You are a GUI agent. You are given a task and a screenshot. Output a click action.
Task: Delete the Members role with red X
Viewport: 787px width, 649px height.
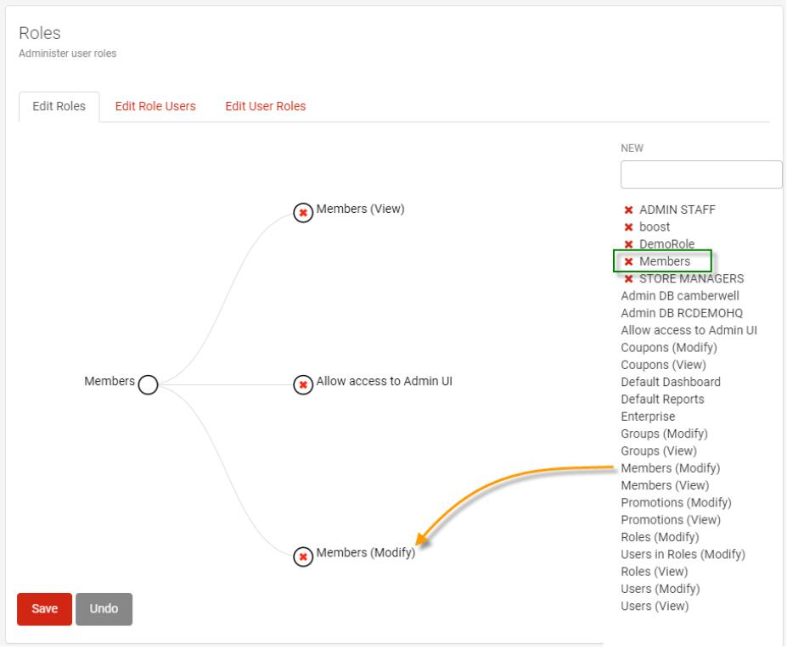coord(628,262)
